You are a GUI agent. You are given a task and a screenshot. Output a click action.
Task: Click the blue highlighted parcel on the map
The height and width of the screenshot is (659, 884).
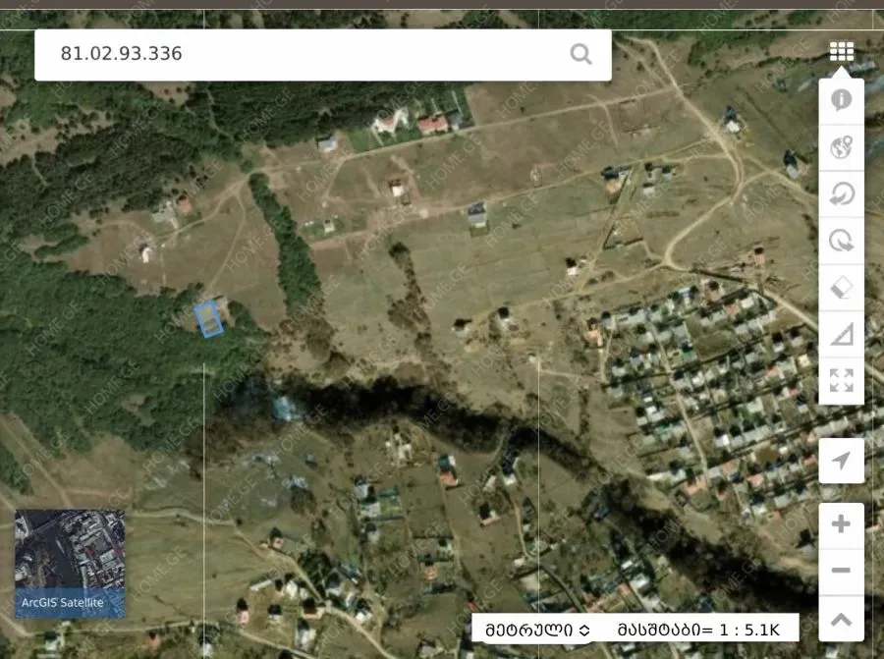pos(208,319)
